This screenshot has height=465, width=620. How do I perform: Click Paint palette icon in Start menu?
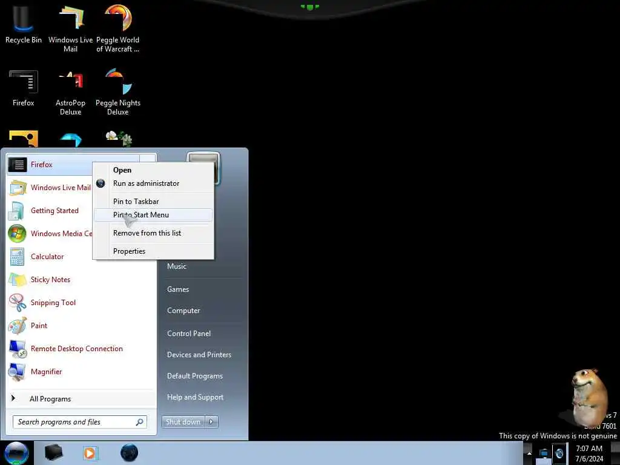pyautogui.click(x=18, y=326)
